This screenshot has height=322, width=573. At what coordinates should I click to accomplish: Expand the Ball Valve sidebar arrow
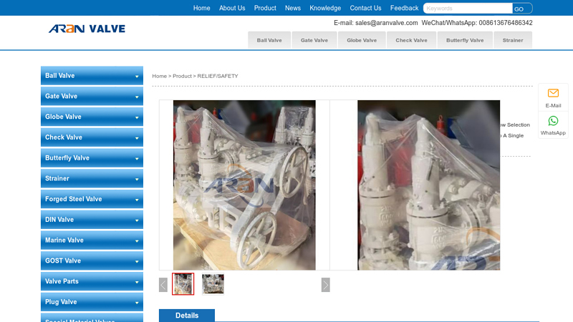137,77
